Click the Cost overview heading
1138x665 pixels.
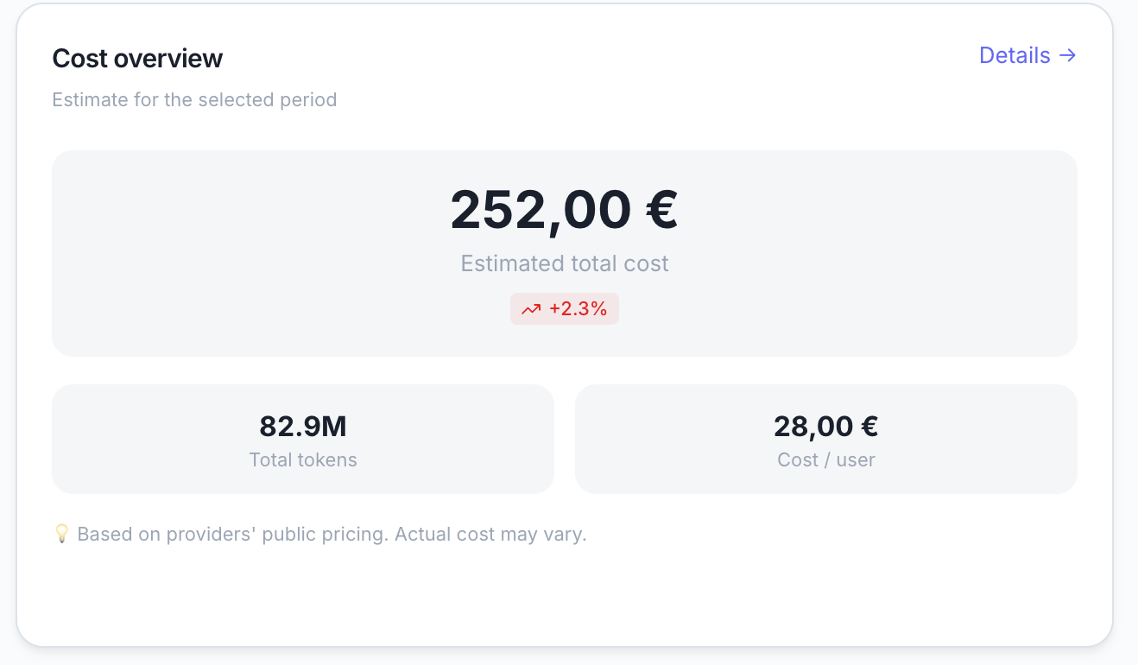coord(137,58)
